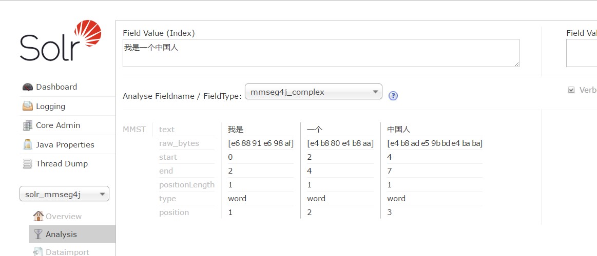Click the Solr sunburst logo
Image resolution: width=597 pixels, height=256 pixels.
(88, 33)
